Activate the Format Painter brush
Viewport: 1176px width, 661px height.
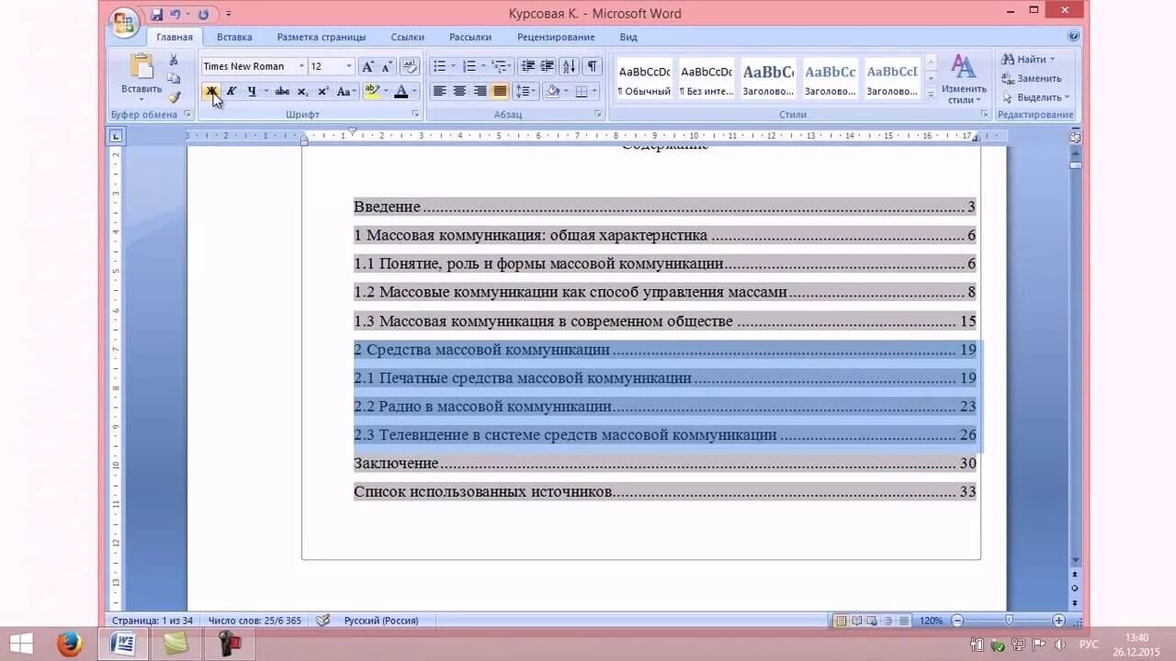(x=174, y=96)
